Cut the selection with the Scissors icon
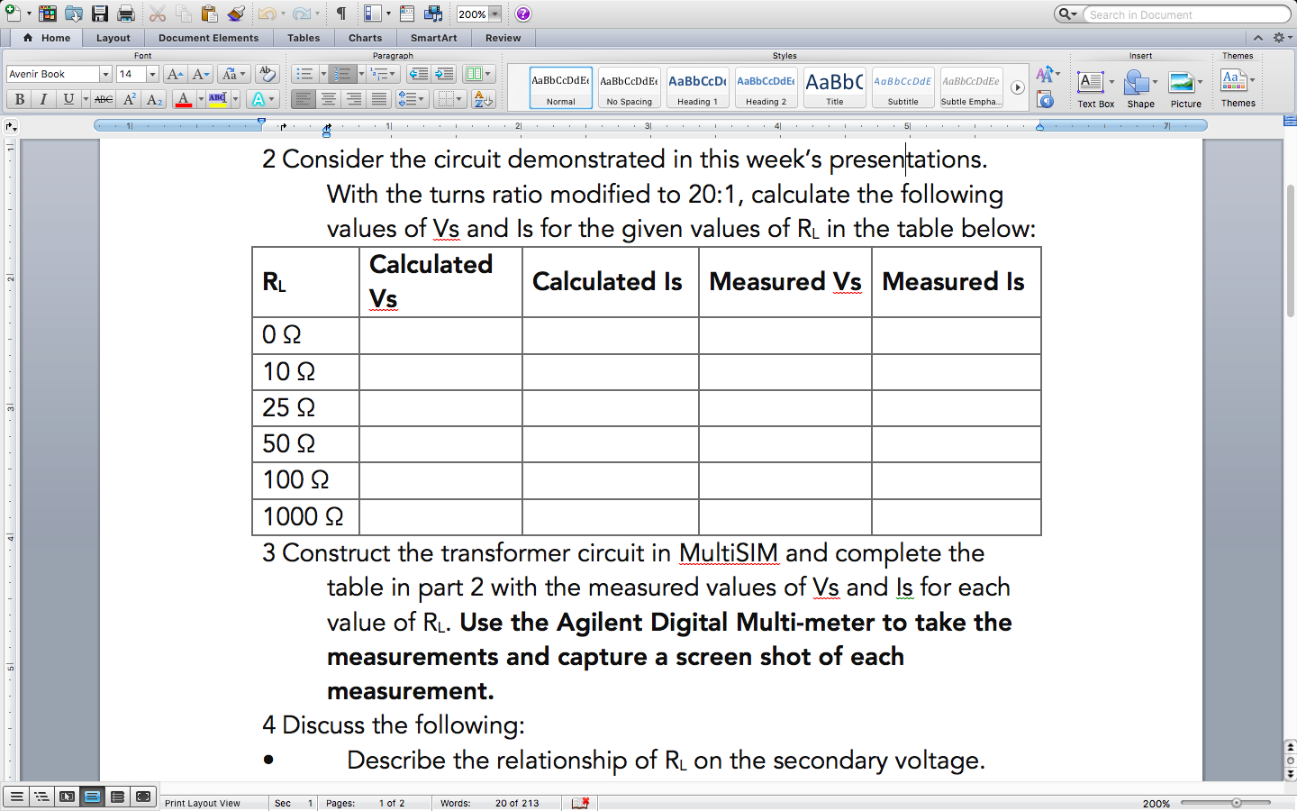The width and height of the screenshot is (1297, 811). (158, 13)
